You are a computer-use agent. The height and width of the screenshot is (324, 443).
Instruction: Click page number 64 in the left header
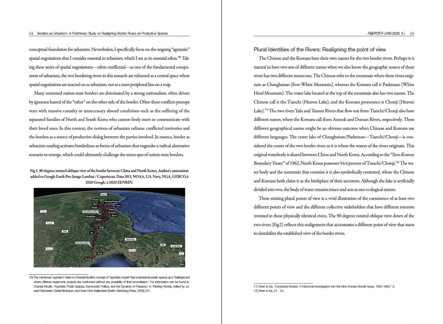31,34
